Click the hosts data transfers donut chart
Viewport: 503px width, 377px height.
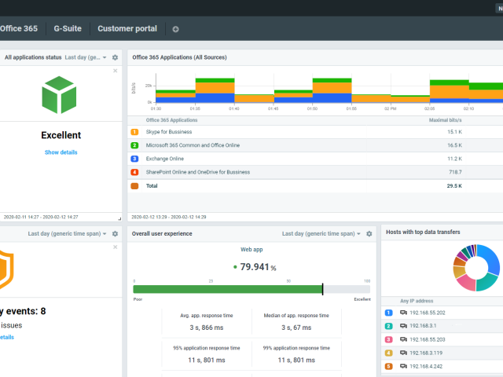click(x=476, y=268)
